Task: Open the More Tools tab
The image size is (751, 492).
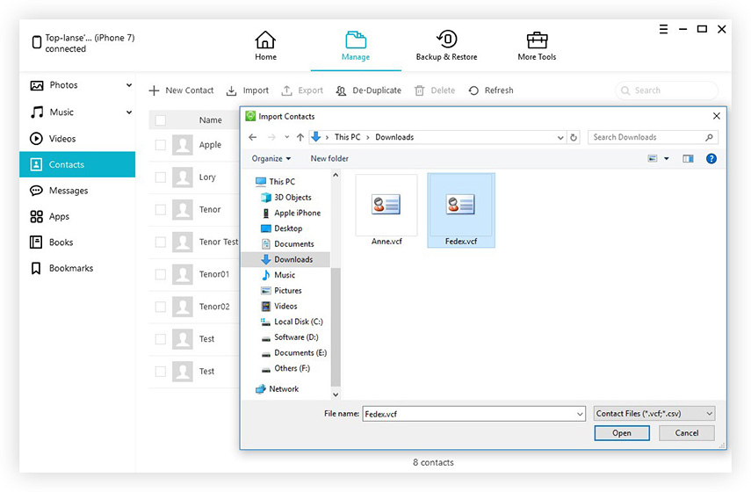Action: pyautogui.click(x=537, y=46)
